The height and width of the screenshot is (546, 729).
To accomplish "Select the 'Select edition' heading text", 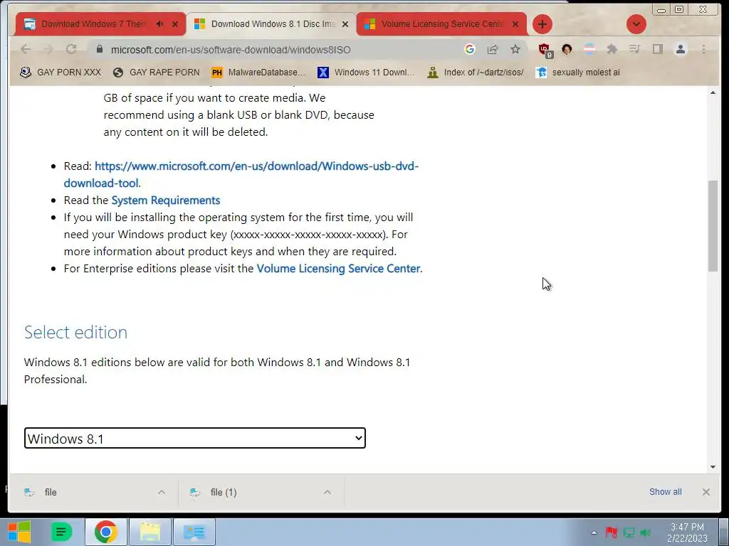I will (75, 333).
